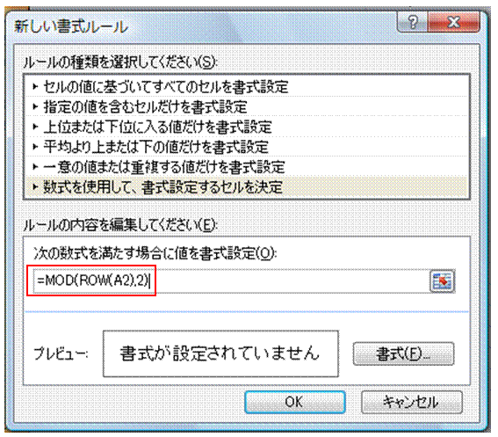
Task: Click arrow bullet beside 一意の値または重複 rule
Action: point(35,167)
